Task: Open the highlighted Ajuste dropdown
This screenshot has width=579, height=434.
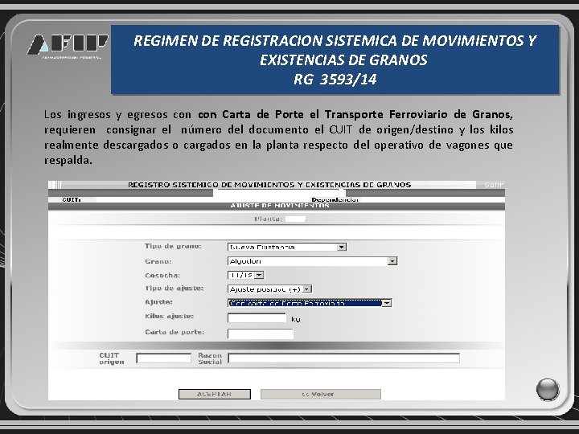Action: pos(310,303)
